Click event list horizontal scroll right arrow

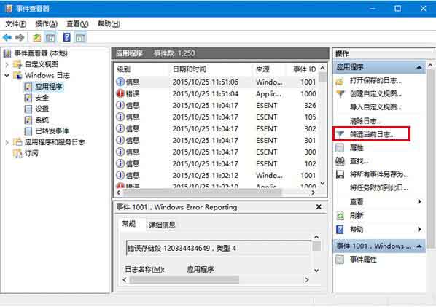click(x=314, y=193)
